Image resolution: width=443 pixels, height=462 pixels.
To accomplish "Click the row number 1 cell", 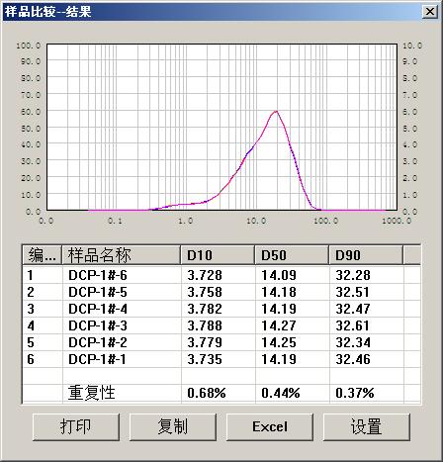I will pyautogui.click(x=31, y=275).
